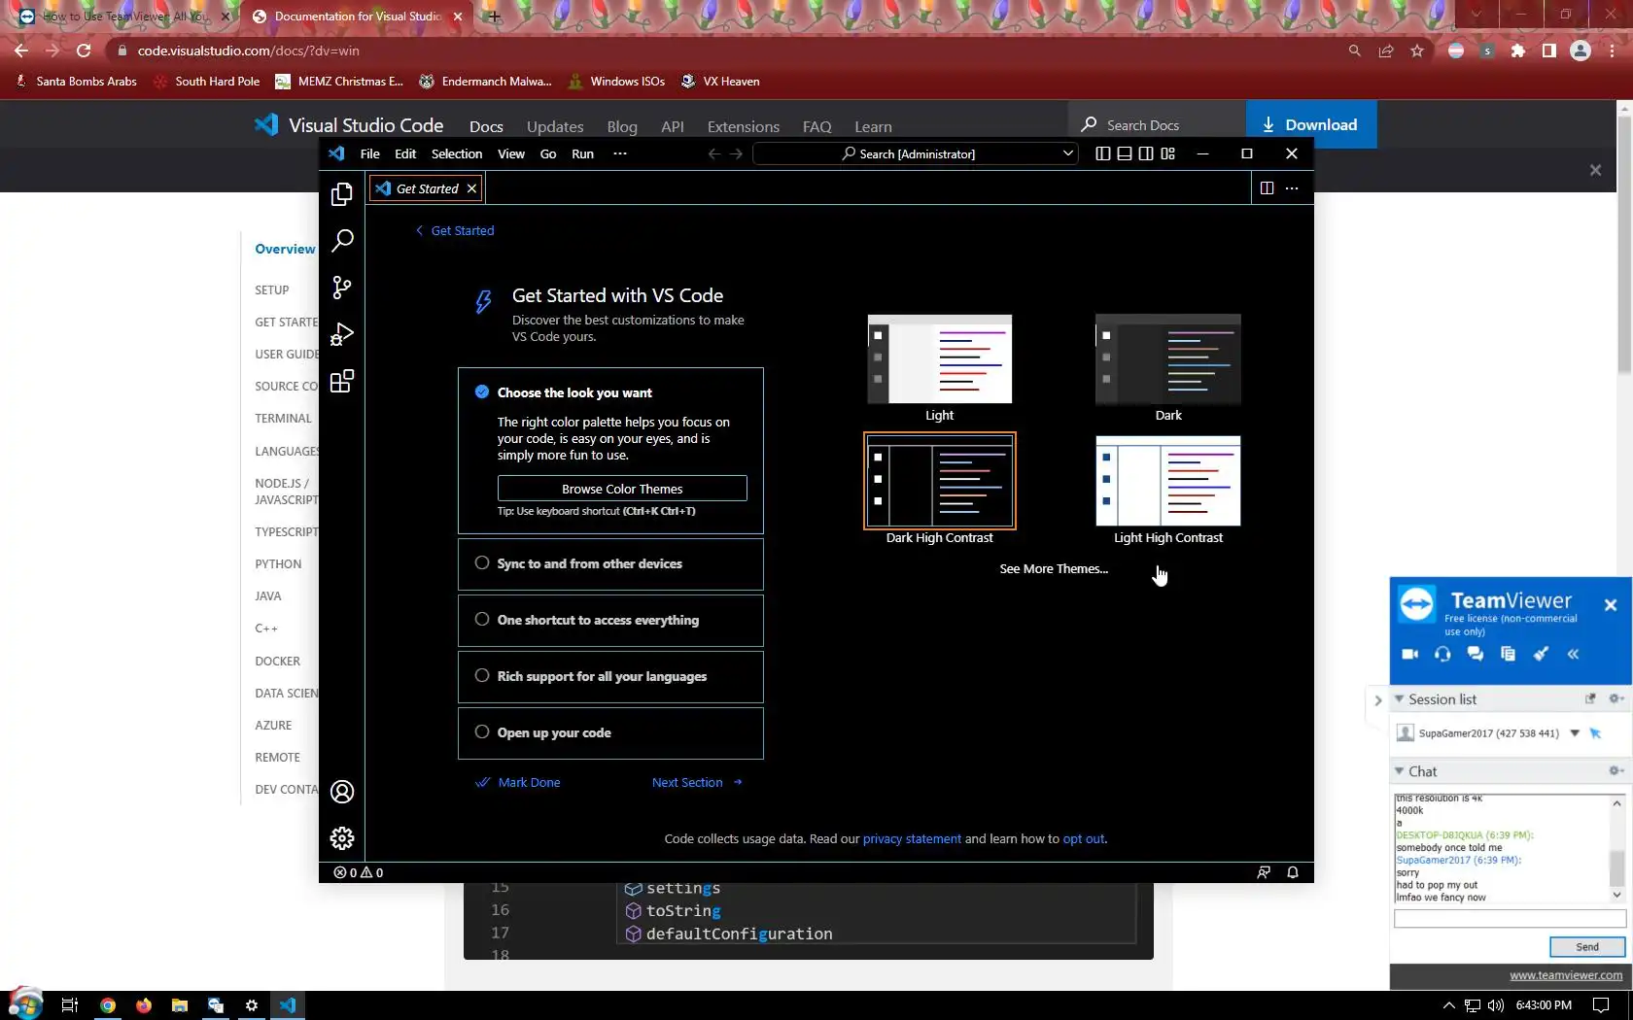Open the Extensions view in activity bar
Screen dimensions: 1633x1020
[342, 381]
